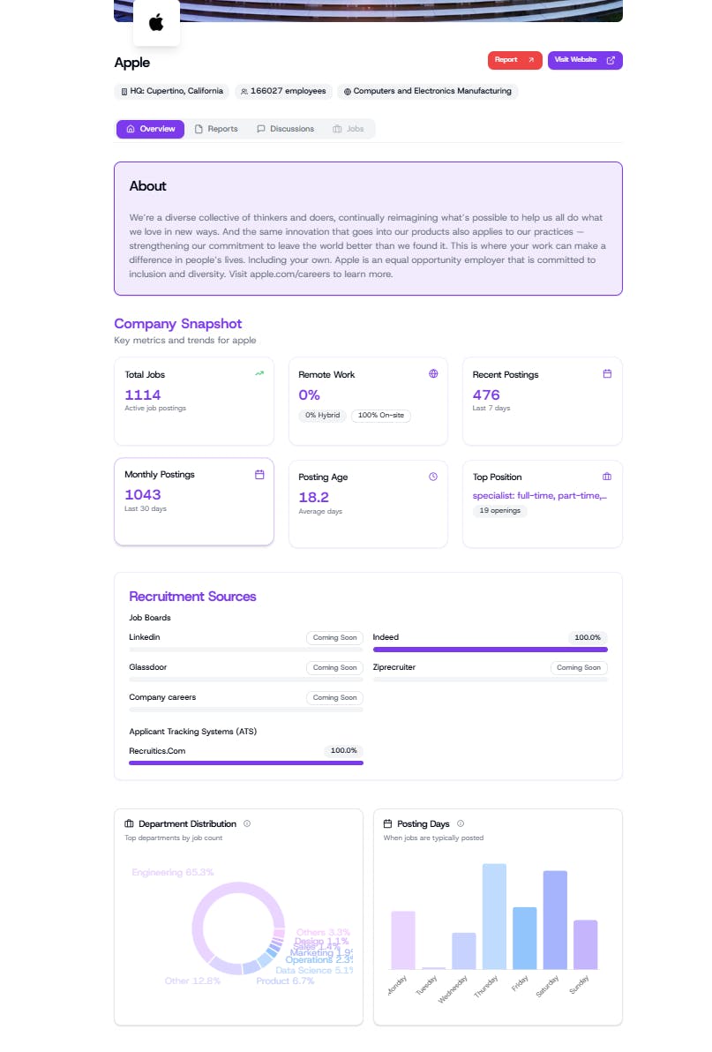The image size is (712, 1052).
Task: Click the Apple logo thumbnail
Action: [156, 23]
